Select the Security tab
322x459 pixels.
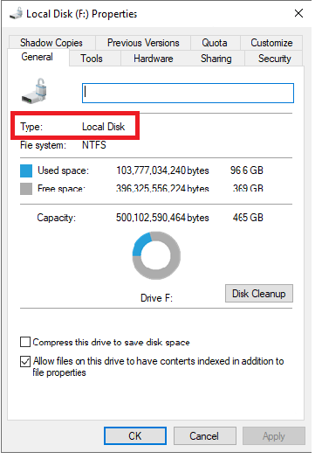pyautogui.click(x=274, y=59)
